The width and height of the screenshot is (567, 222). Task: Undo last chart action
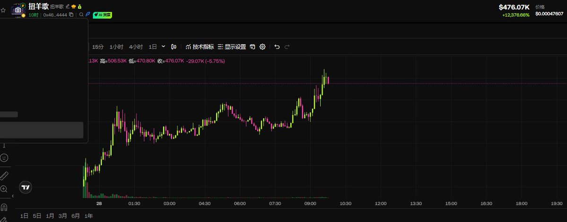tap(277, 47)
